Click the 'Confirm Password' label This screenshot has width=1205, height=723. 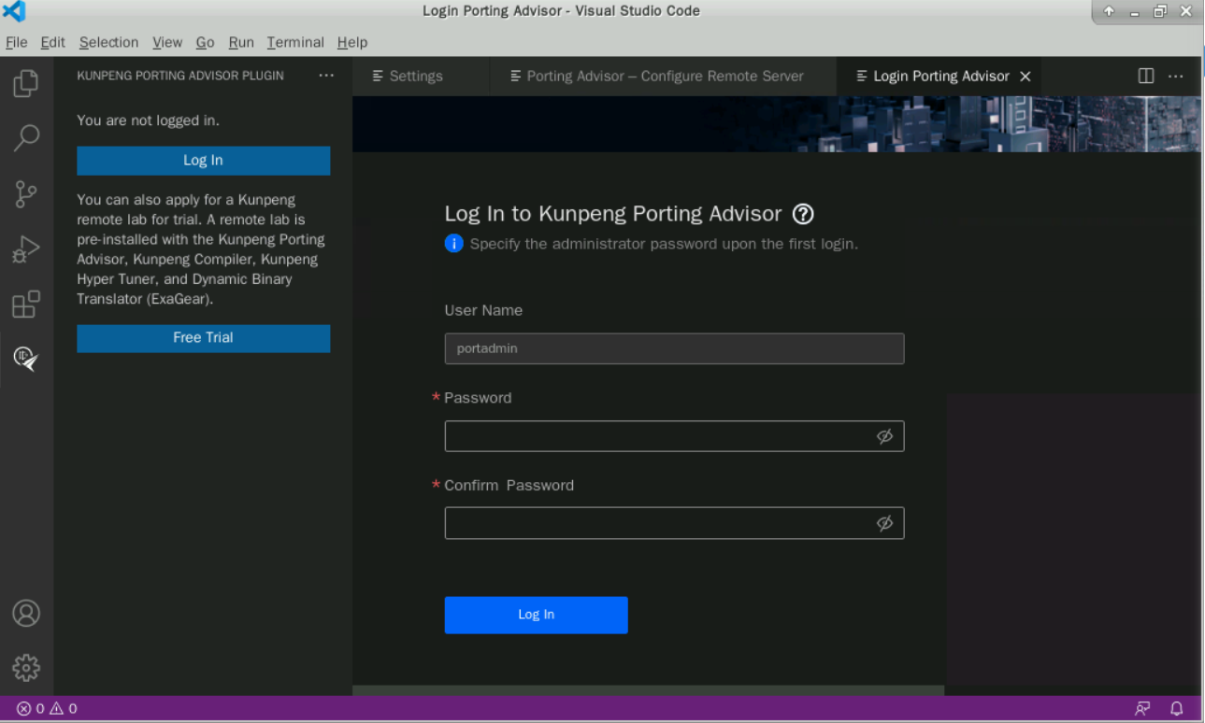click(509, 486)
